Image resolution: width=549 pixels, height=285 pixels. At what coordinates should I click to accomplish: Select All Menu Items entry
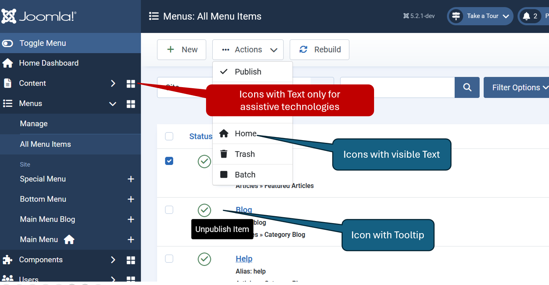(x=45, y=144)
